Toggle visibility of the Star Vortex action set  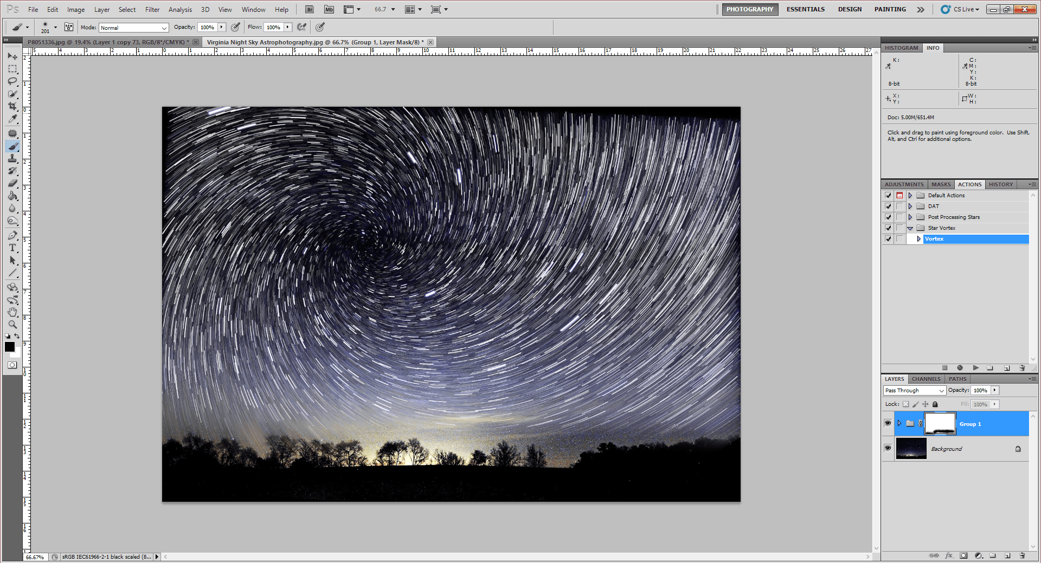coord(888,228)
